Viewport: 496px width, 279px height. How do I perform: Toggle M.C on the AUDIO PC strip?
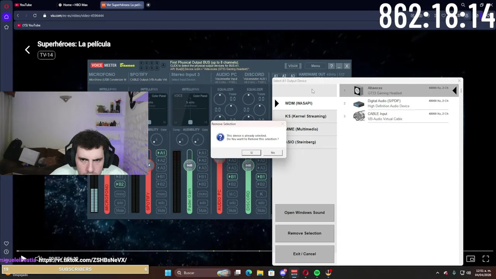click(x=232, y=194)
